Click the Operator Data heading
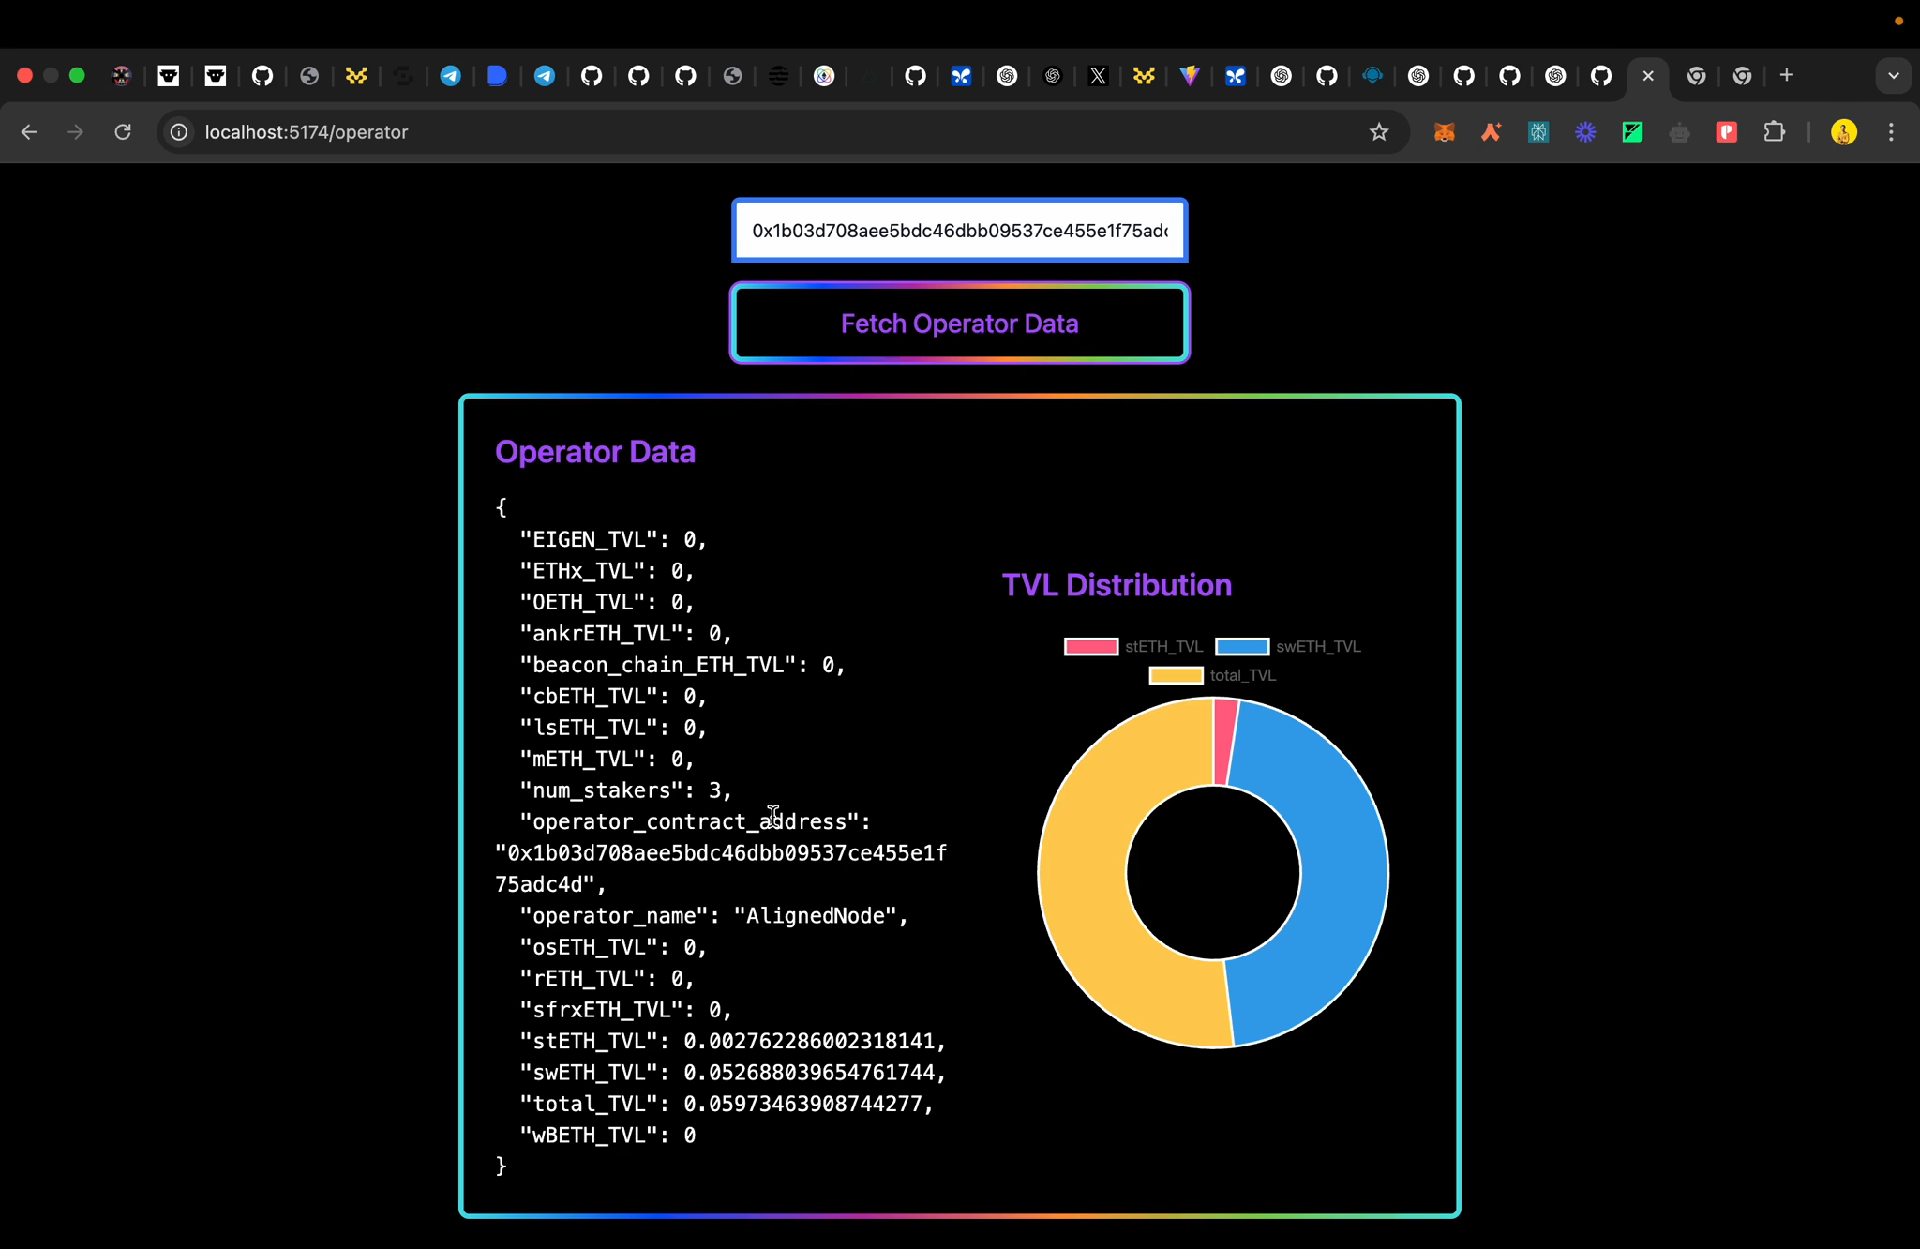Screen dimensions: 1920x1249 pos(595,452)
